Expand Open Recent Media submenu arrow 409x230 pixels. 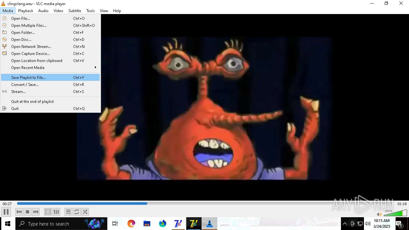(x=95, y=67)
